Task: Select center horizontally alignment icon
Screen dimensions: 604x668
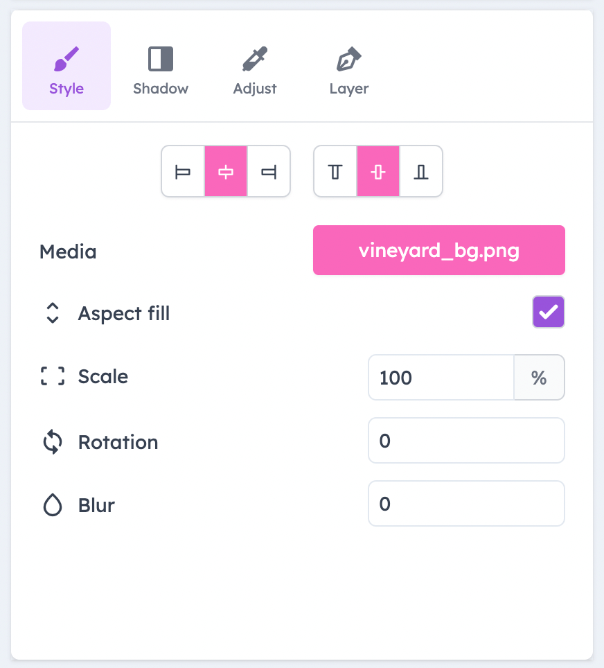Action: (x=226, y=171)
